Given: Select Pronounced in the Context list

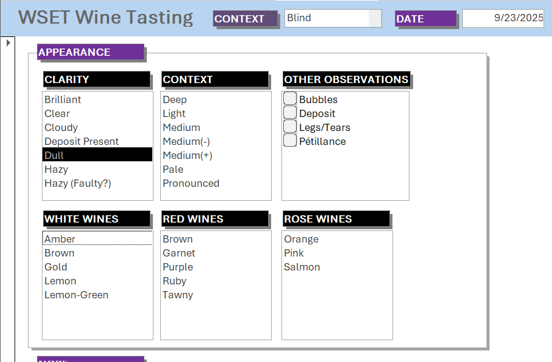Looking at the screenshot, I should [216, 183].
